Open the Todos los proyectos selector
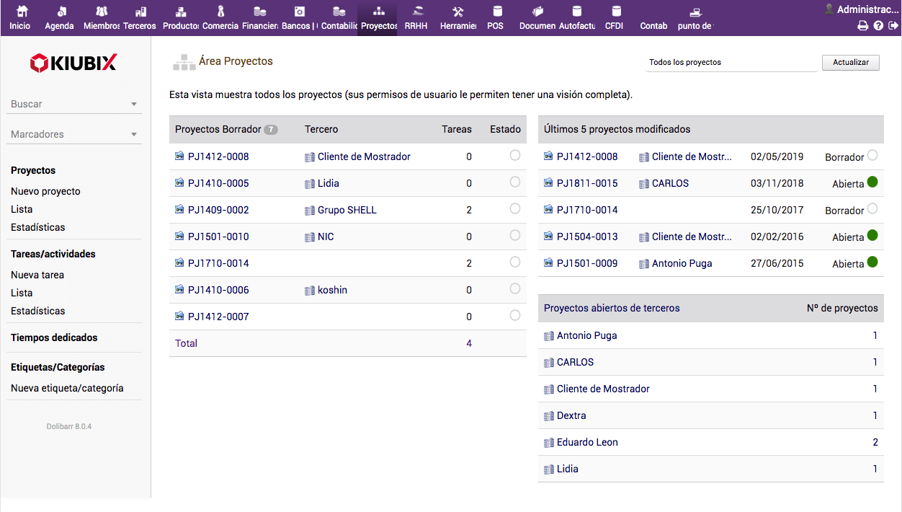 [x=731, y=63]
